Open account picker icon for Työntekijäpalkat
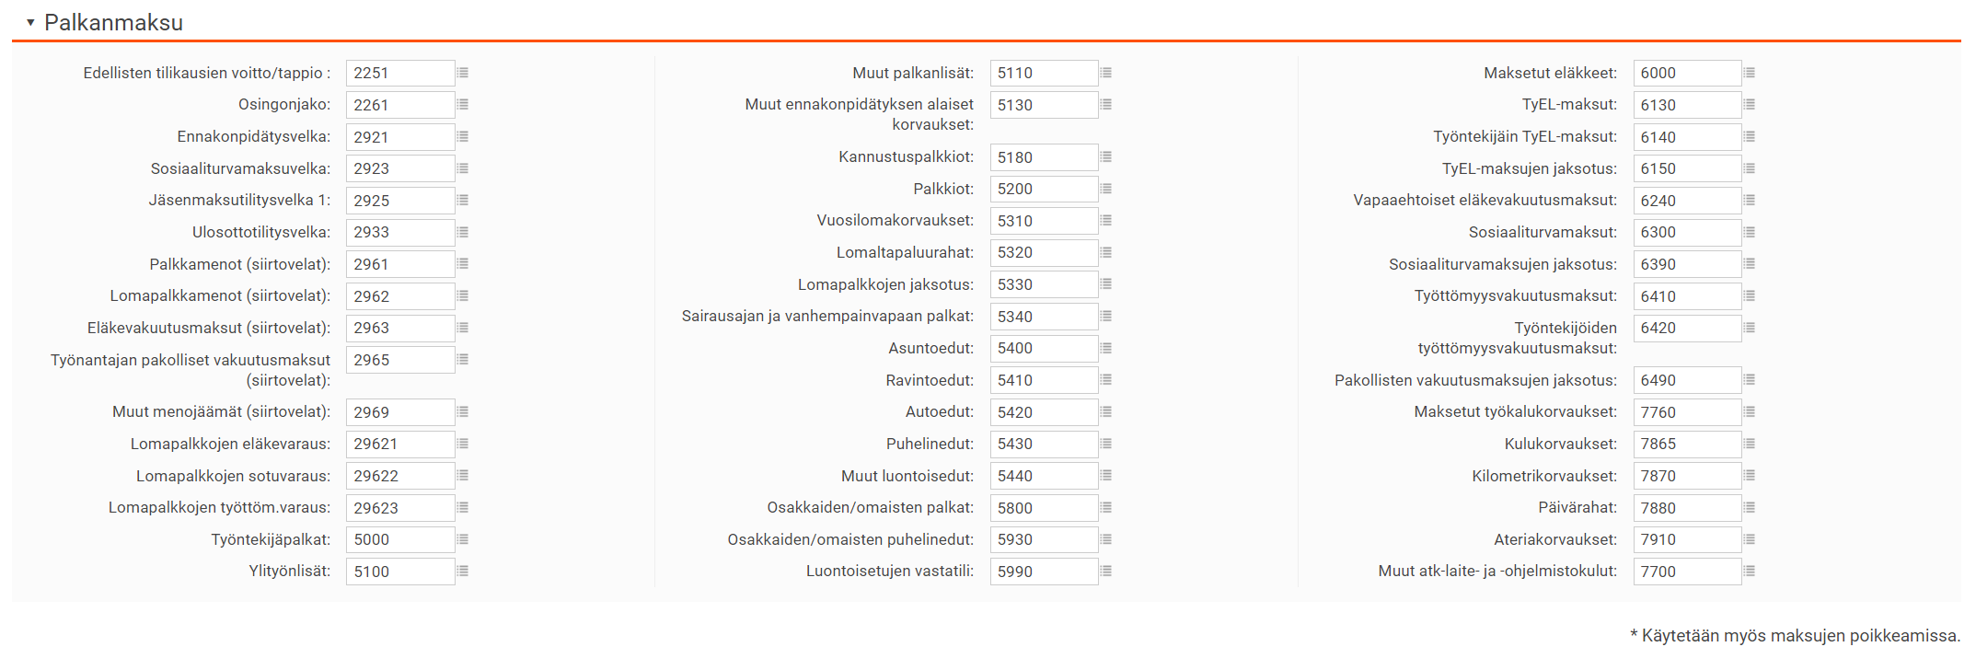The image size is (1976, 670). click(x=463, y=539)
